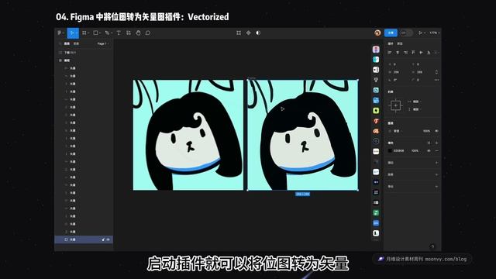The image size is (496, 279).
Task: Select the Text tool
Action: pos(119,33)
